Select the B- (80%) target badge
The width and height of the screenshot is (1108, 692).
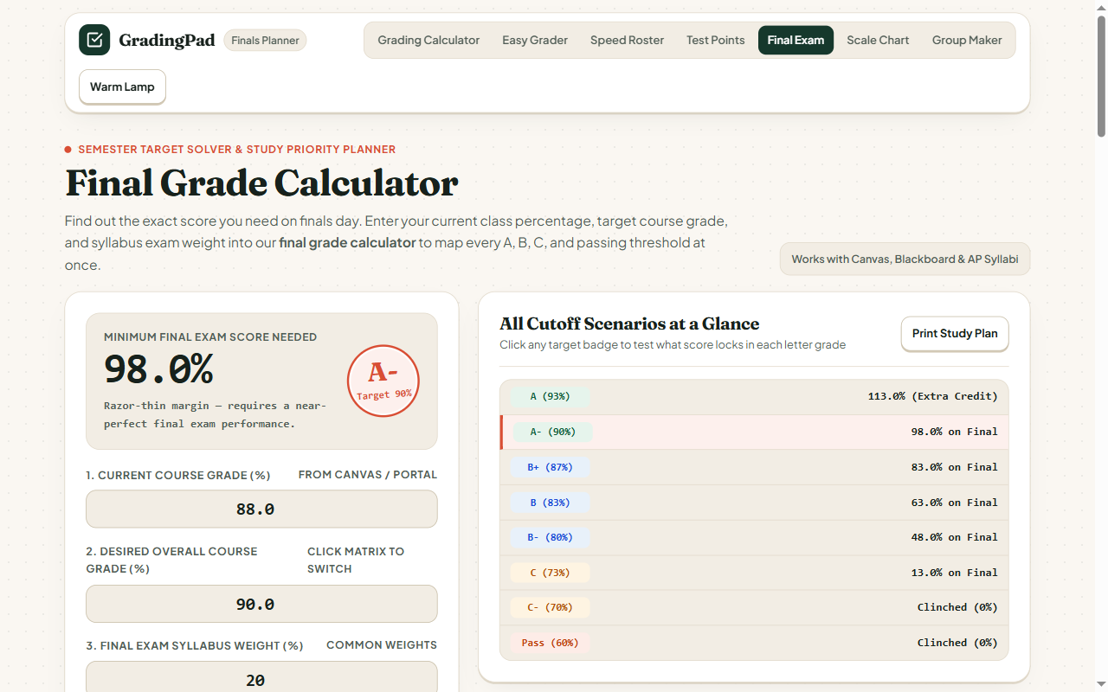pyautogui.click(x=551, y=537)
